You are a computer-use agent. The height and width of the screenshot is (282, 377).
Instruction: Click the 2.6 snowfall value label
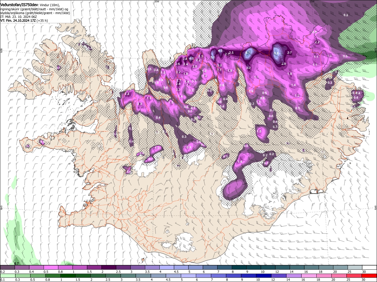click(x=178, y=64)
